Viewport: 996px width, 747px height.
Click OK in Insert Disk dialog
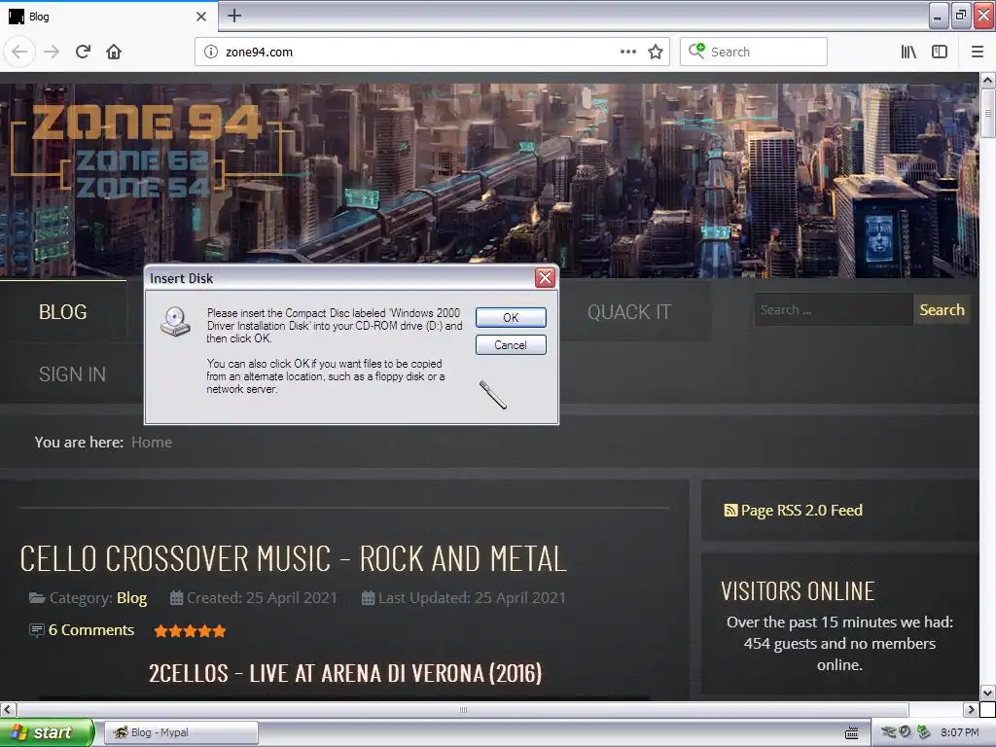511,318
